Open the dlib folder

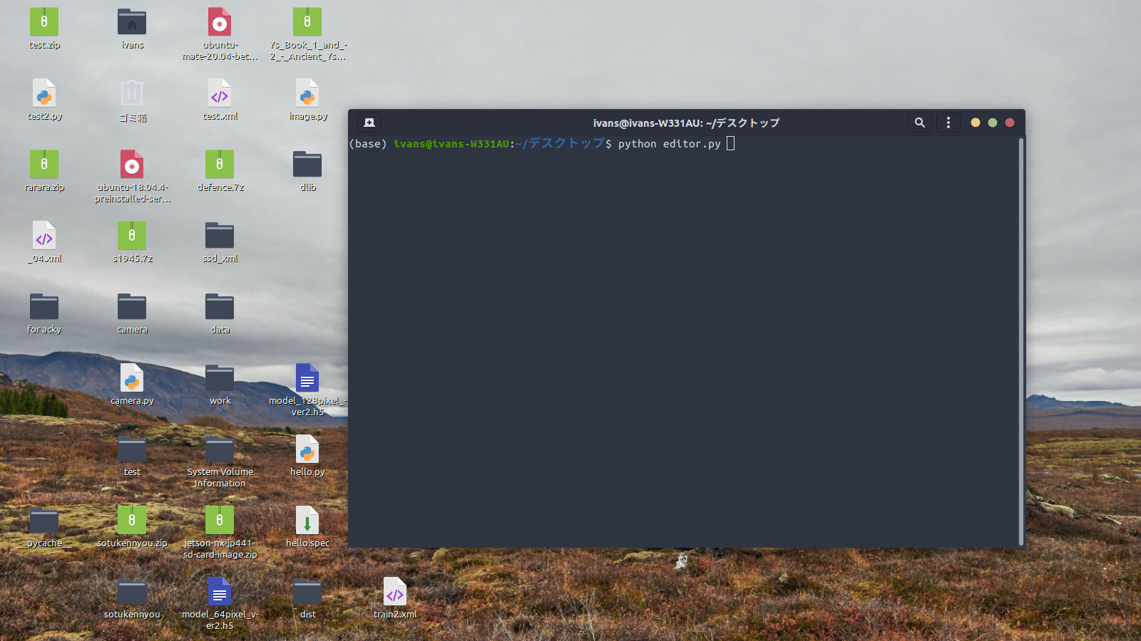pyautogui.click(x=307, y=164)
